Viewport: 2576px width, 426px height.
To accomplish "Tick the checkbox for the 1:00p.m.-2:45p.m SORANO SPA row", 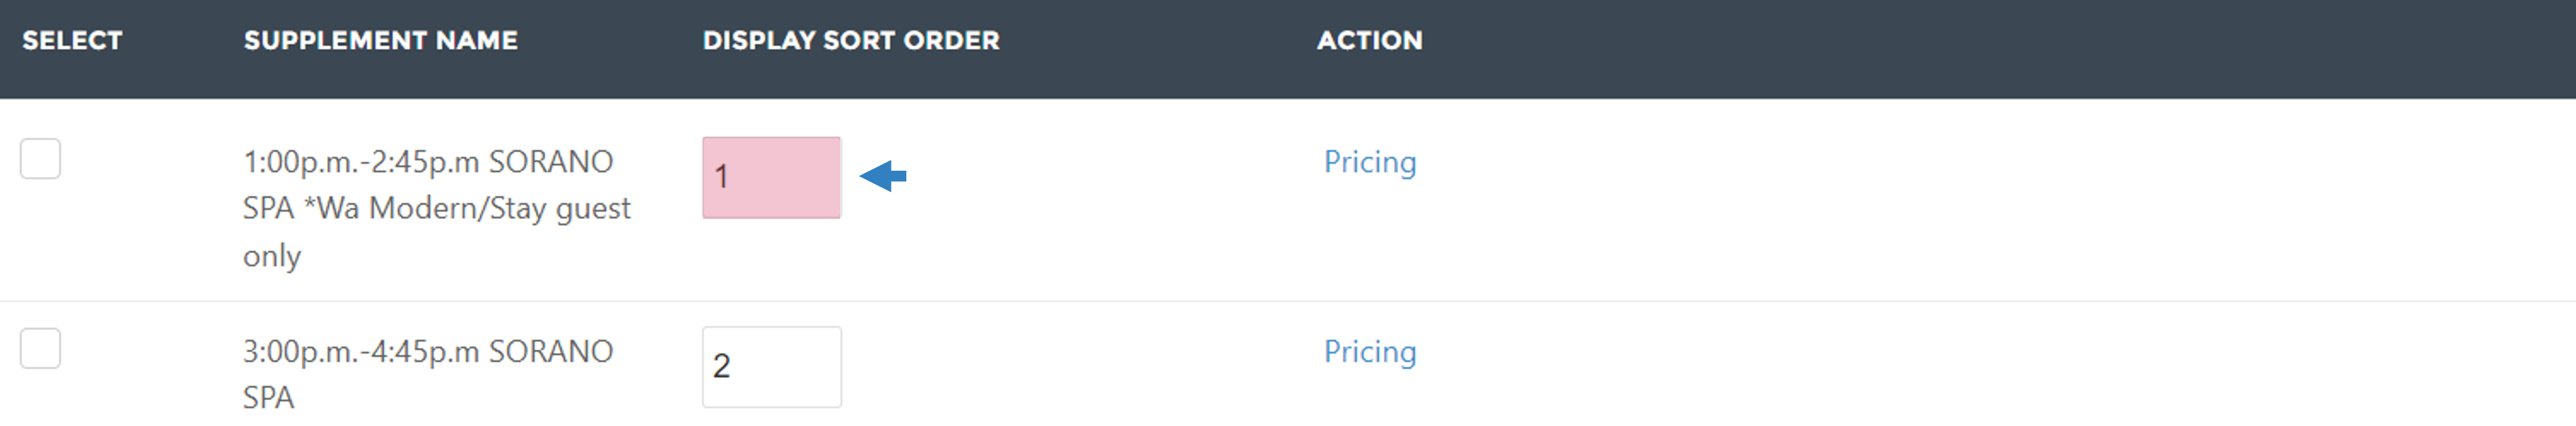I will [x=41, y=159].
